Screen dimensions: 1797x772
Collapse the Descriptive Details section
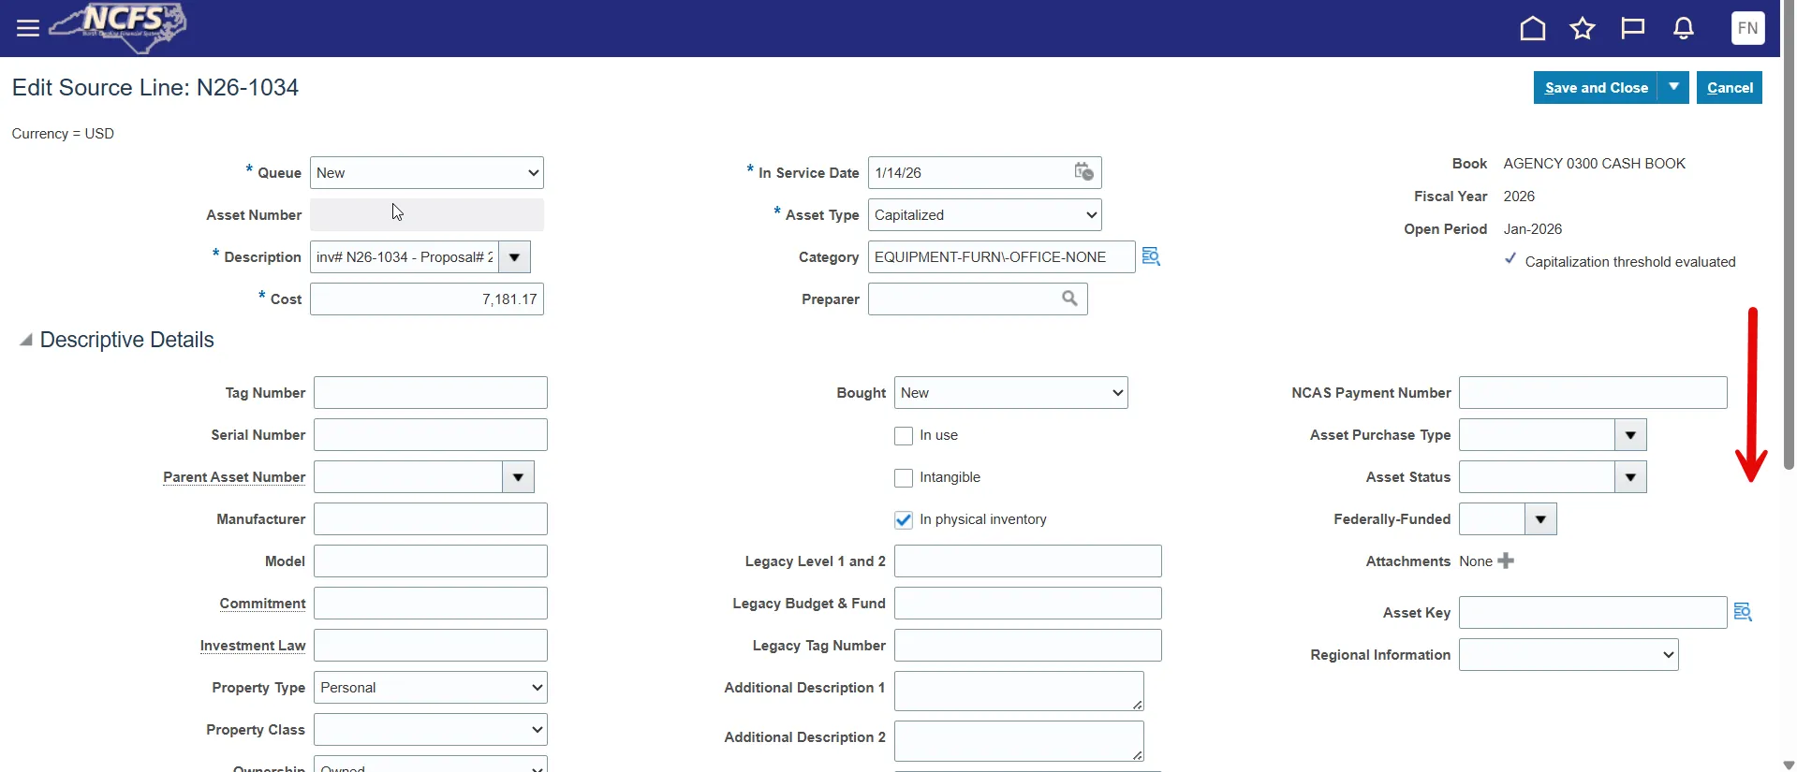pyautogui.click(x=26, y=340)
